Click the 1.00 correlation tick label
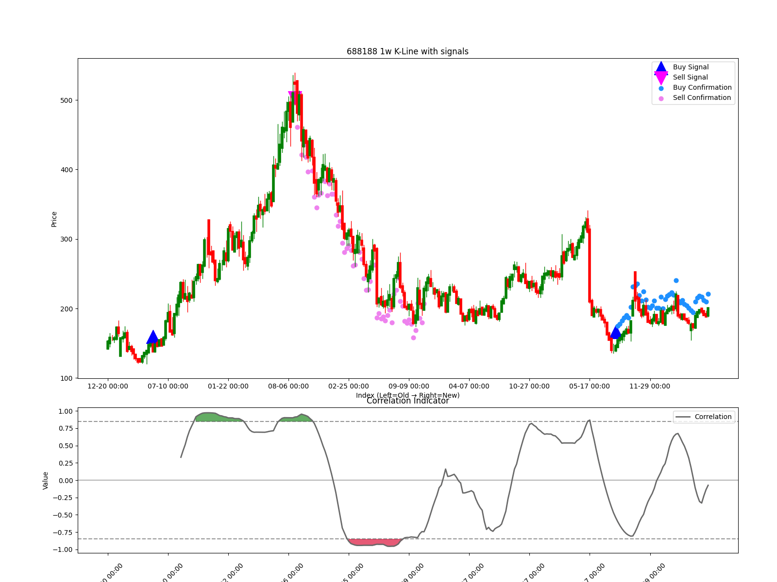 [65, 411]
